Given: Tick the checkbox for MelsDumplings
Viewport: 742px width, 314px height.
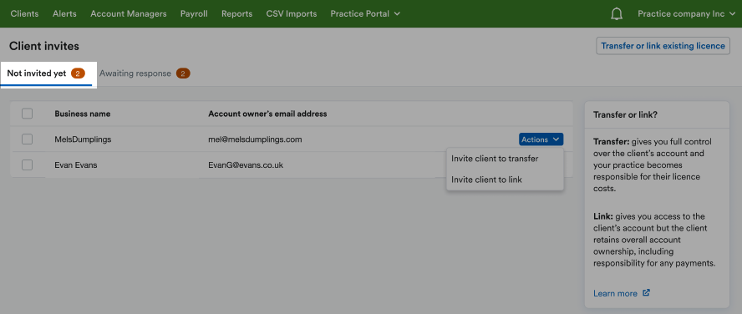Looking at the screenshot, I should [x=27, y=139].
